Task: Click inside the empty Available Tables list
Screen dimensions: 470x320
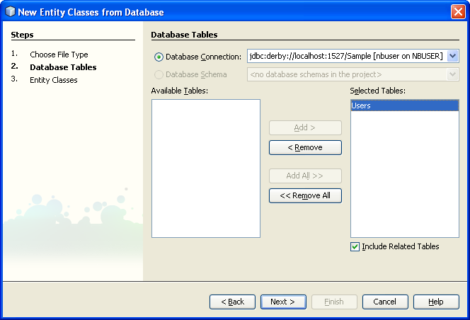Action: pos(205,168)
